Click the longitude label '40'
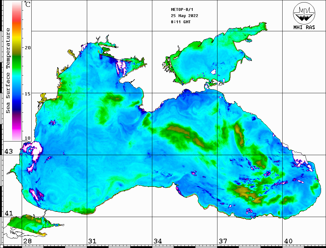Image resolution: width=326 pixels, height=248 pixels. pos(288,241)
